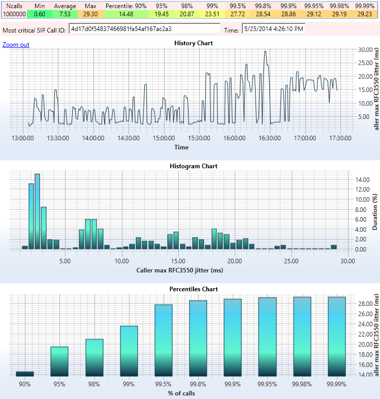Click the tallest bar in Histogram Chart
The height and width of the screenshot is (399, 380).
[37, 211]
